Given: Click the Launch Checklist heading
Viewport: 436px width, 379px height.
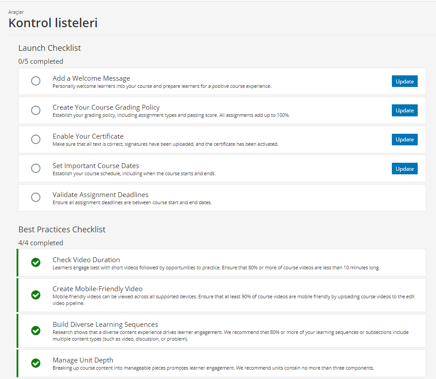Looking at the screenshot, I should point(49,48).
